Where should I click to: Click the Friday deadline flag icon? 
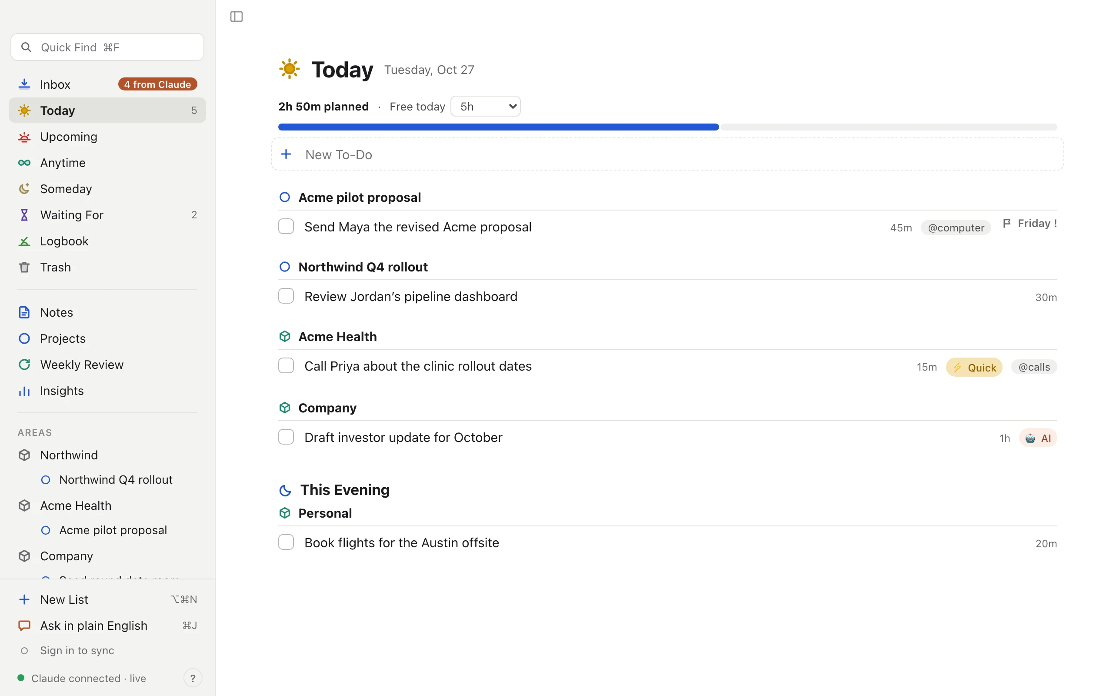coord(1006,223)
